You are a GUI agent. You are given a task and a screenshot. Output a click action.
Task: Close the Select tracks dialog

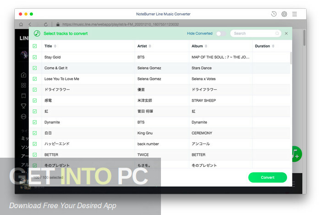[x=286, y=33]
